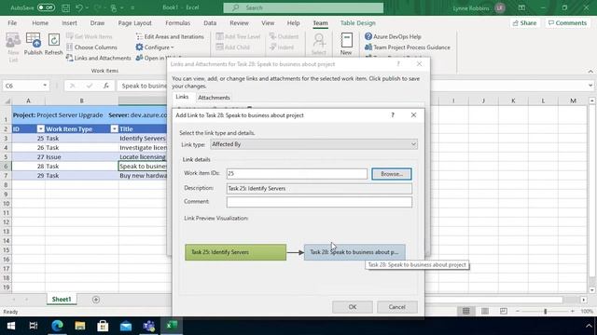Image resolution: width=597 pixels, height=335 pixels.
Task: Open Mail app from taskbar
Action: (126, 326)
